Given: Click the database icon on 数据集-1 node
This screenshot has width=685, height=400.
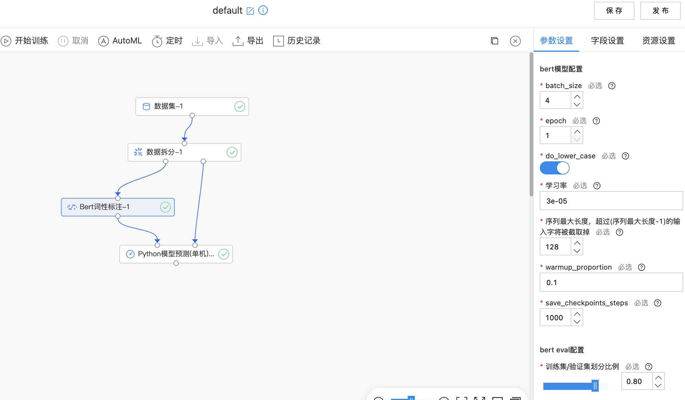Looking at the screenshot, I should [x=146, y=107].
